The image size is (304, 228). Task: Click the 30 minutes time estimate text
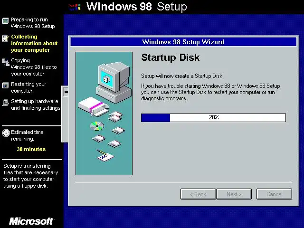tap(31, 149)
